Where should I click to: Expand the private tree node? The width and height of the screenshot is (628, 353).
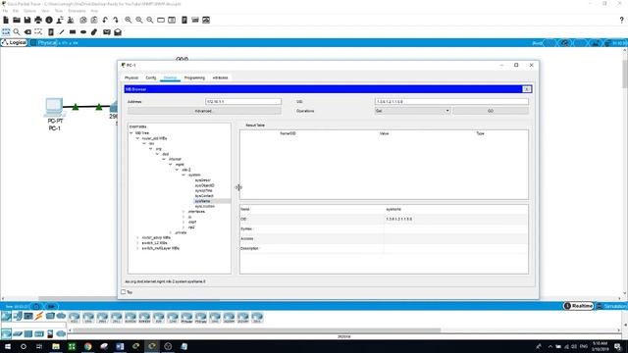click(171, 232)
